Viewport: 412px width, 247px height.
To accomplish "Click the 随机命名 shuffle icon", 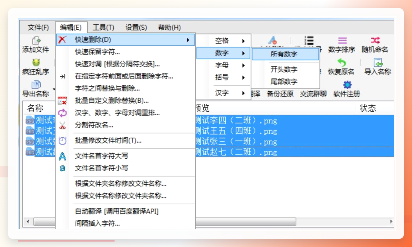I will coord(375,40).
